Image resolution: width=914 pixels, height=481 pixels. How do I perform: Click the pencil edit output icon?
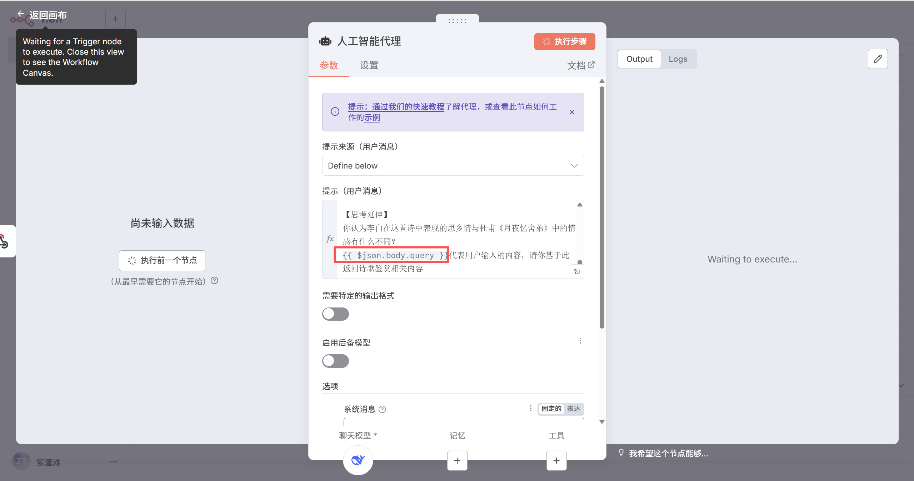(878, 59)
